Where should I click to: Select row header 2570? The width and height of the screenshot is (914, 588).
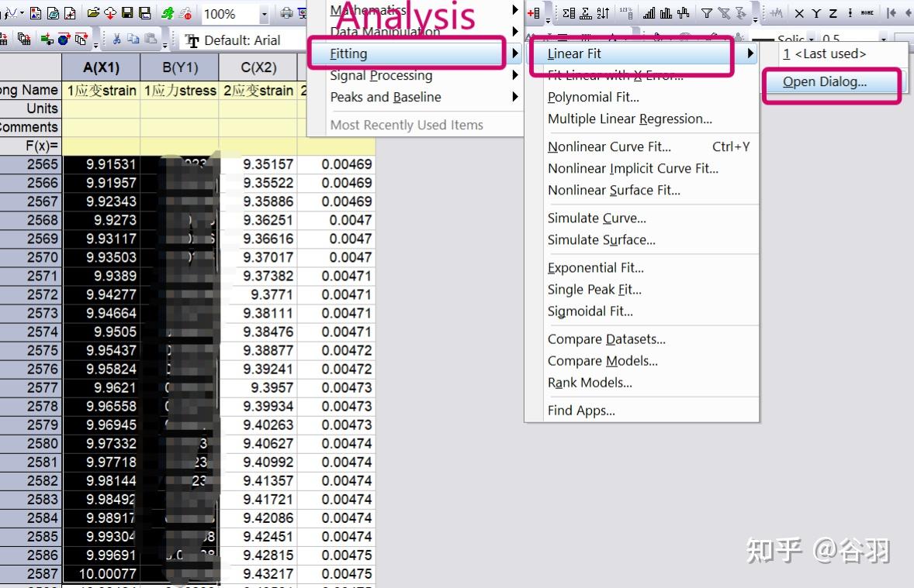(x=30, y=257)
